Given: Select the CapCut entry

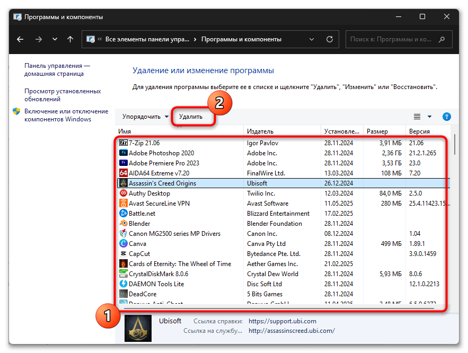Looking at the screenshot, I should click(x=284, y=254).
